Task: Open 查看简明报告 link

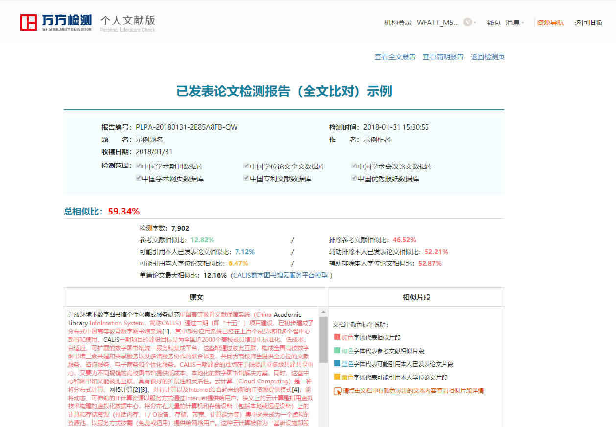Action: (443, 57)
